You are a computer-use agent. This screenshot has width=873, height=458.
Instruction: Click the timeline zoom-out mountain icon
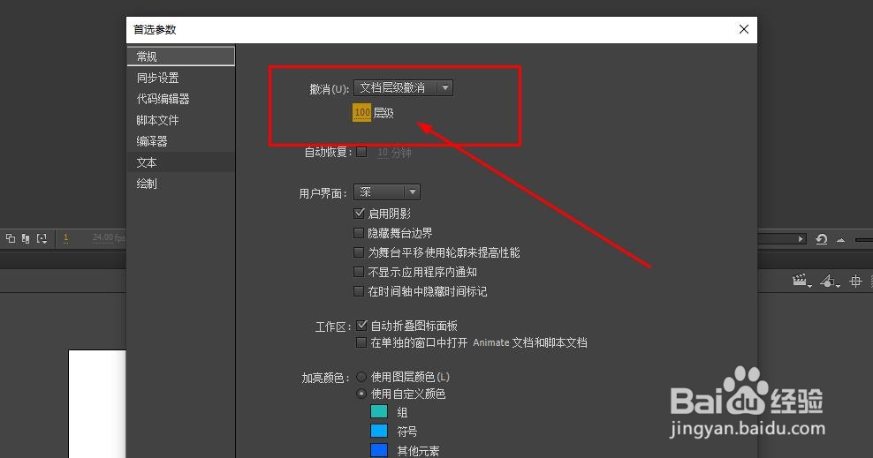[840, 239]
